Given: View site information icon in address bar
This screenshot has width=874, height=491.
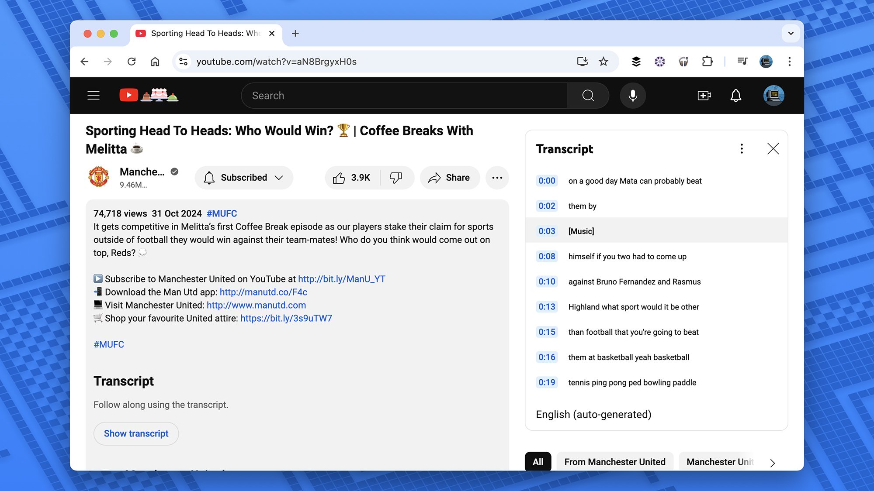Looking at the screenshot, I should tap(184, 62).
